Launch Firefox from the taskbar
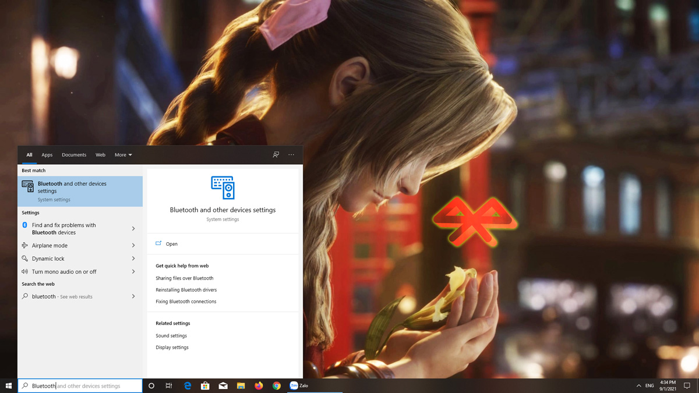 [259, 385]
